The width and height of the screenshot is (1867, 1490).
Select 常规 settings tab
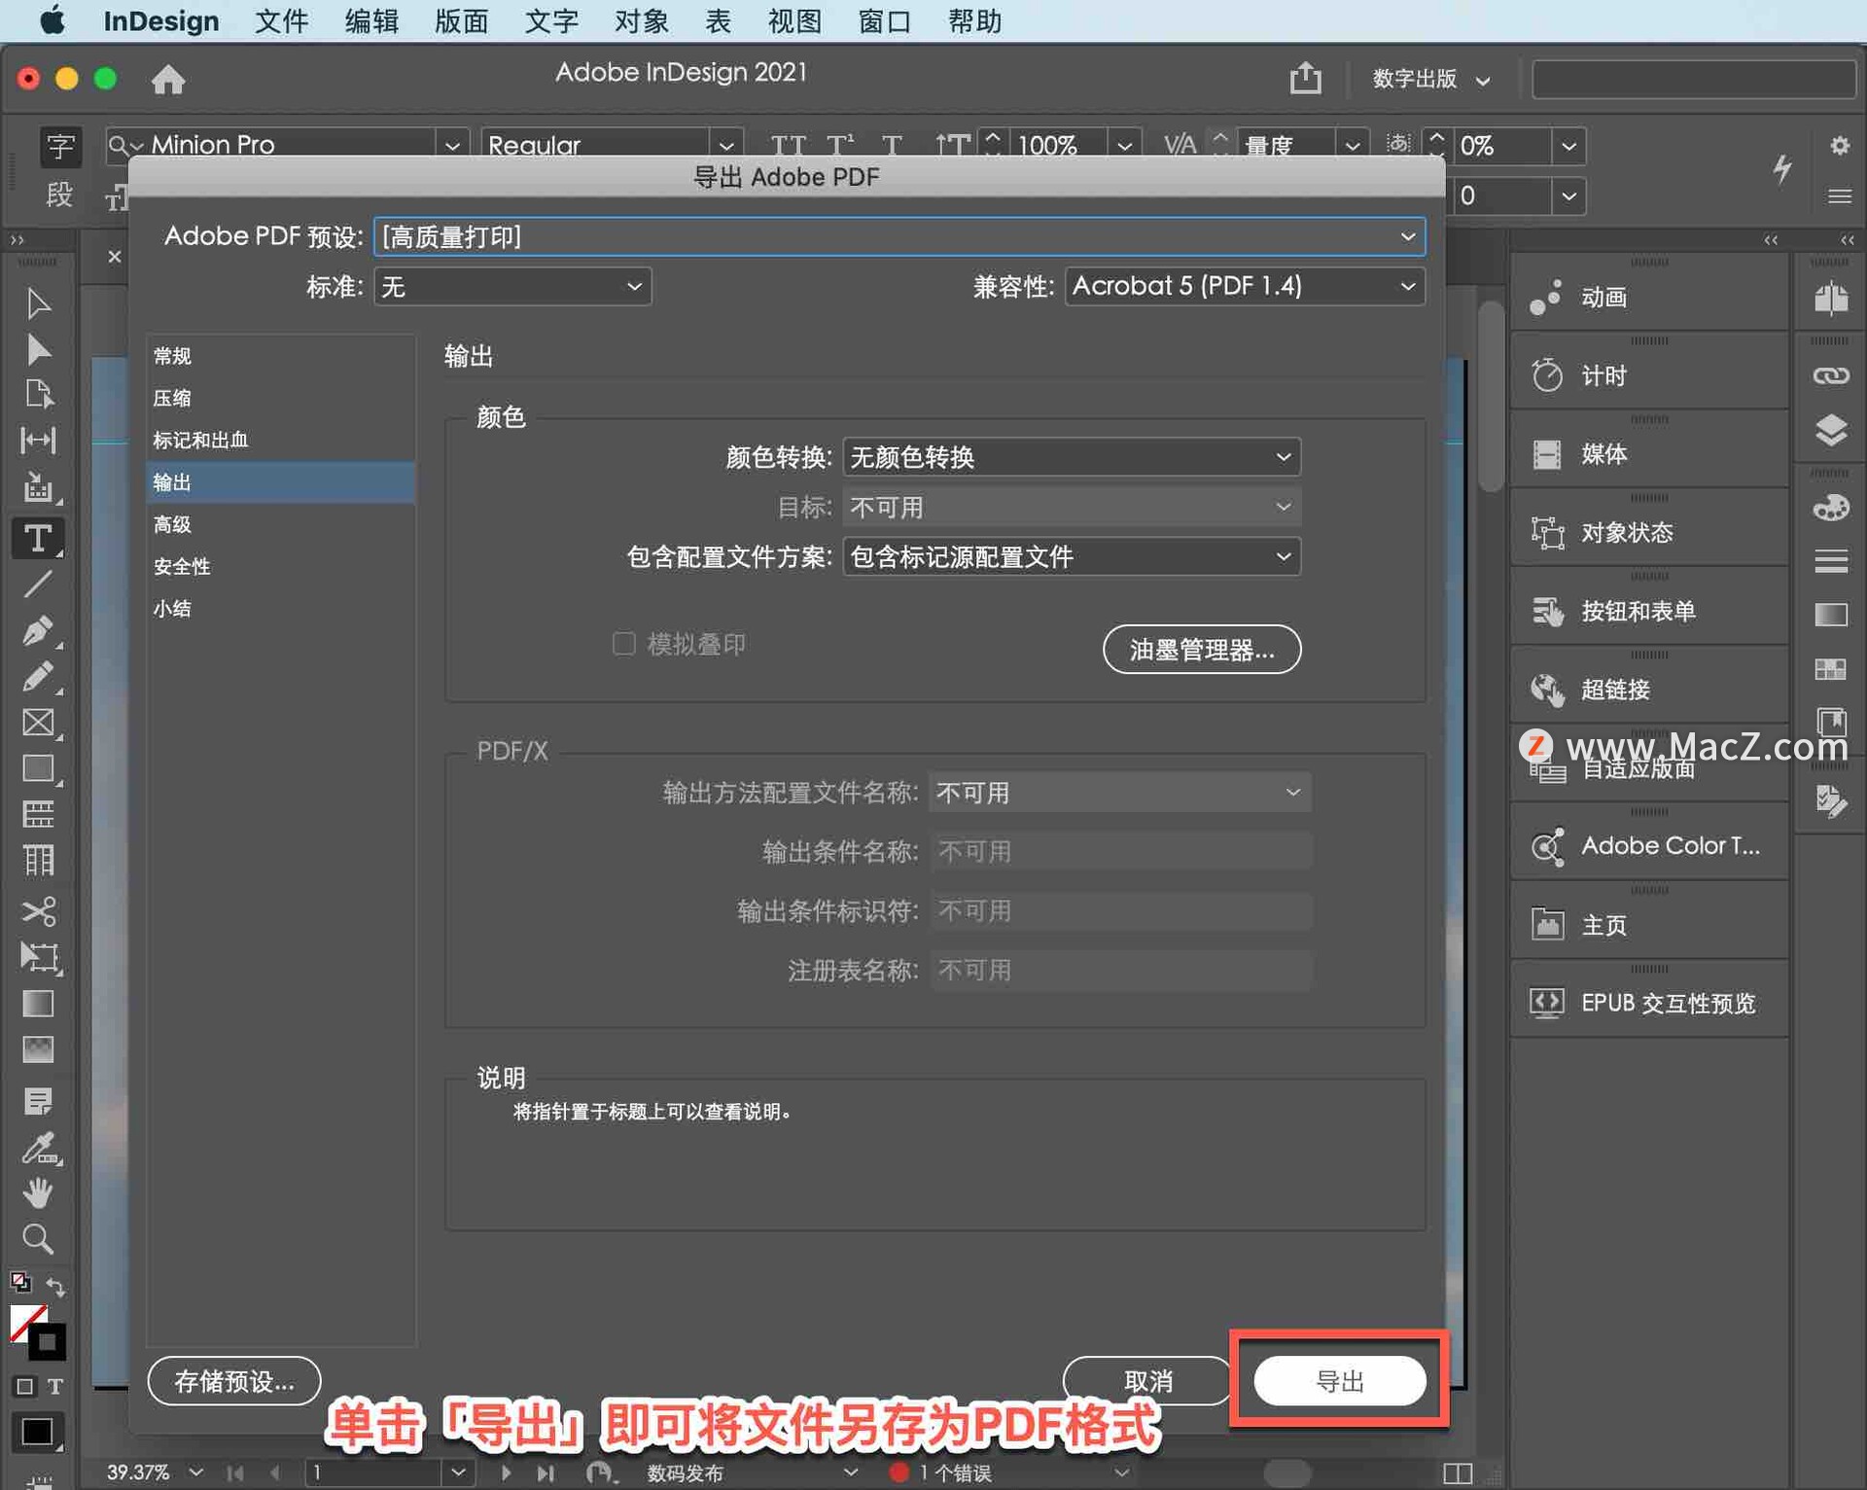pos(172,357)
